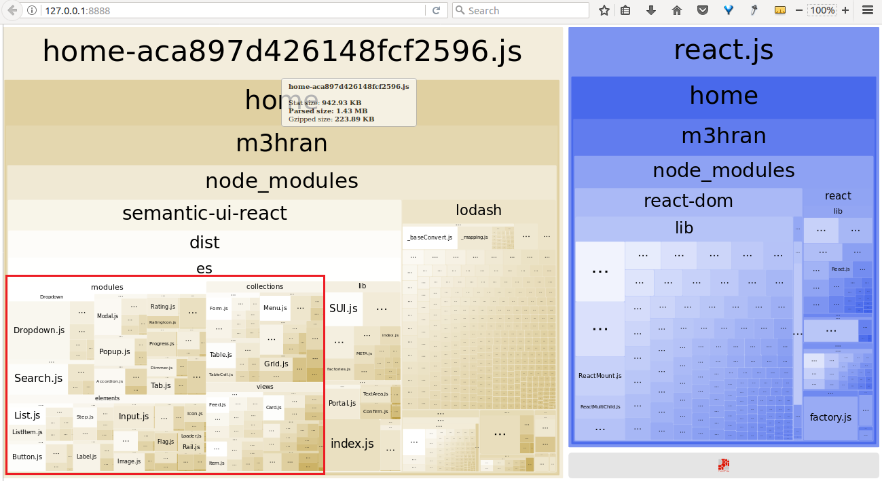Activate the eyedropper tool icon
The height and width of the screenshot is (481, 882).
coord(754,10)
